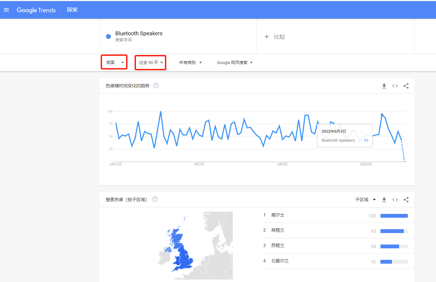Click the 热度随时间变化的趋势 heading

click(x=127, y=86)
